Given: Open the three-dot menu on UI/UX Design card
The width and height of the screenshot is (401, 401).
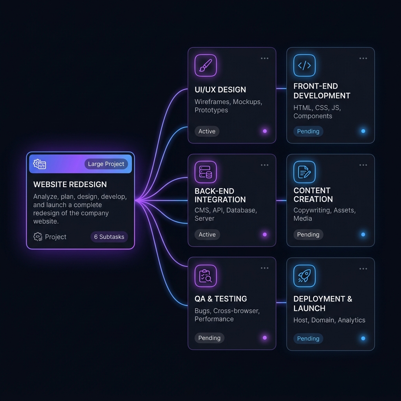Looking at the screenshot, I should 264,58.
